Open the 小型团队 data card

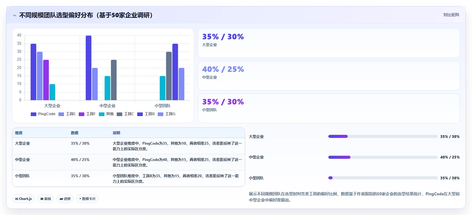(329, 108)
